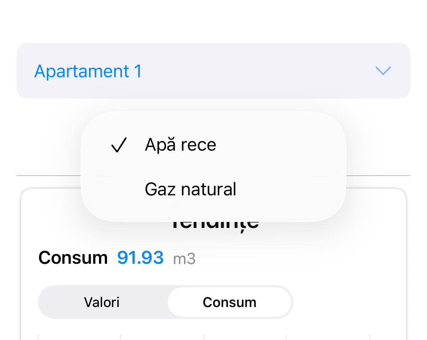Click the checkmark next to Apă rece
Image resolution: width=427 pixels, height=340 pixels.
point(119,145)
